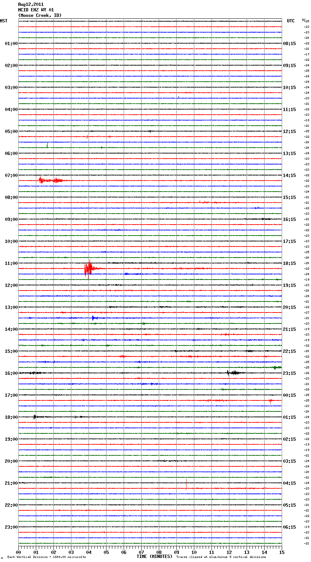This screenshot has width=311, height=562.
Task: Click the 14:00 MST time label
Action: [11, 329]
